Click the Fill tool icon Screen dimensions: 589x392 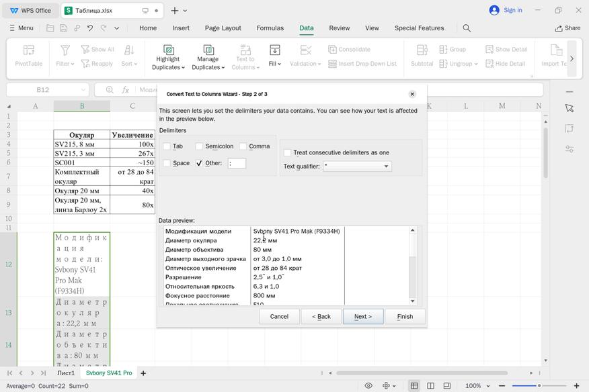coord(274,50)
